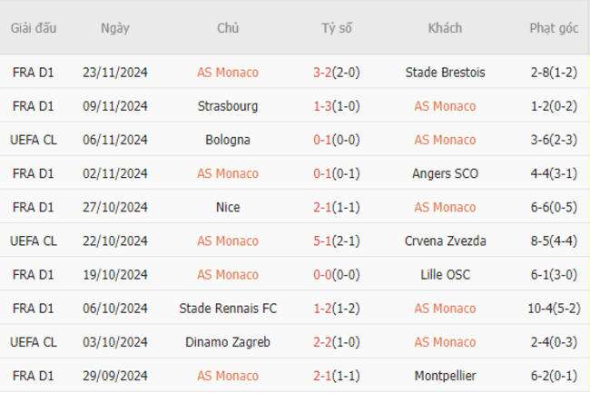Click the Montpellier team link

pos(445,376)
